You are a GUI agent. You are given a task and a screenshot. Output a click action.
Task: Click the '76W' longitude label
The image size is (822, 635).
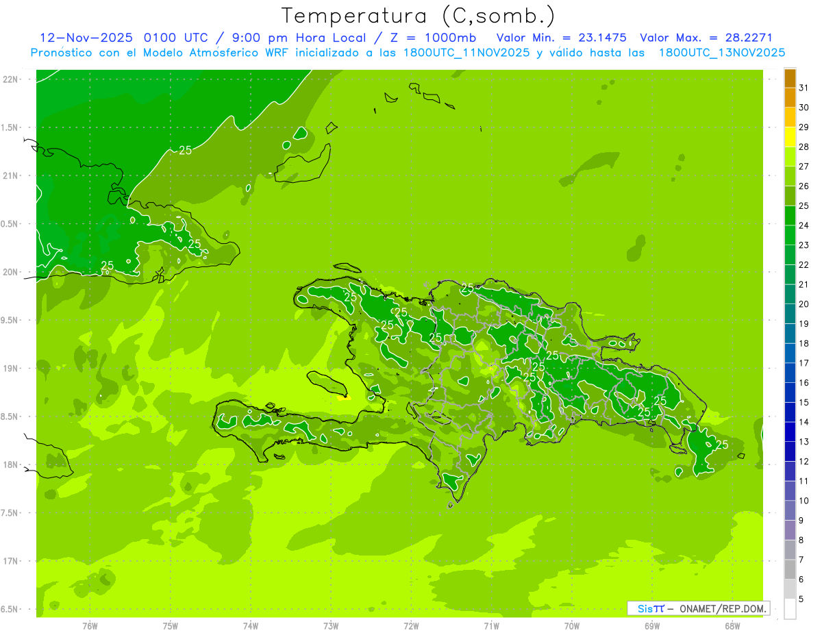90,626
